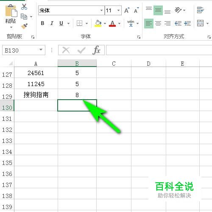212x212 pixels.
Task: Expand the font name dropdown
Action: point(101,11)
